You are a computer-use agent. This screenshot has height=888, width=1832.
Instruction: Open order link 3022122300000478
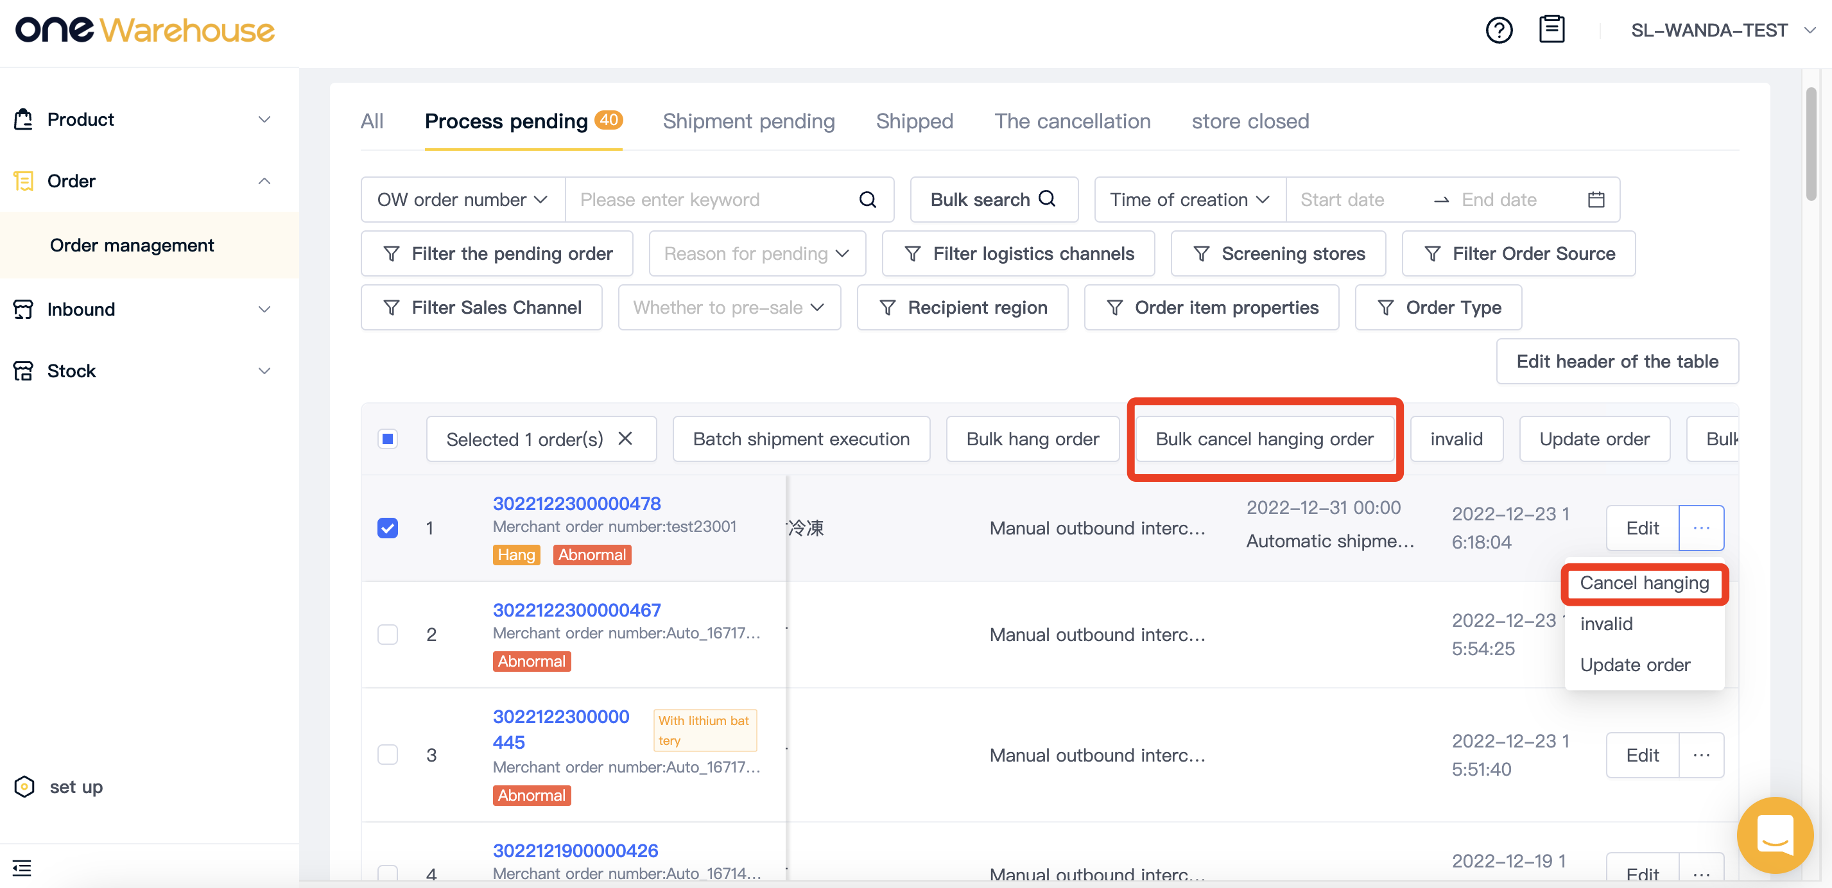(577, 504)
